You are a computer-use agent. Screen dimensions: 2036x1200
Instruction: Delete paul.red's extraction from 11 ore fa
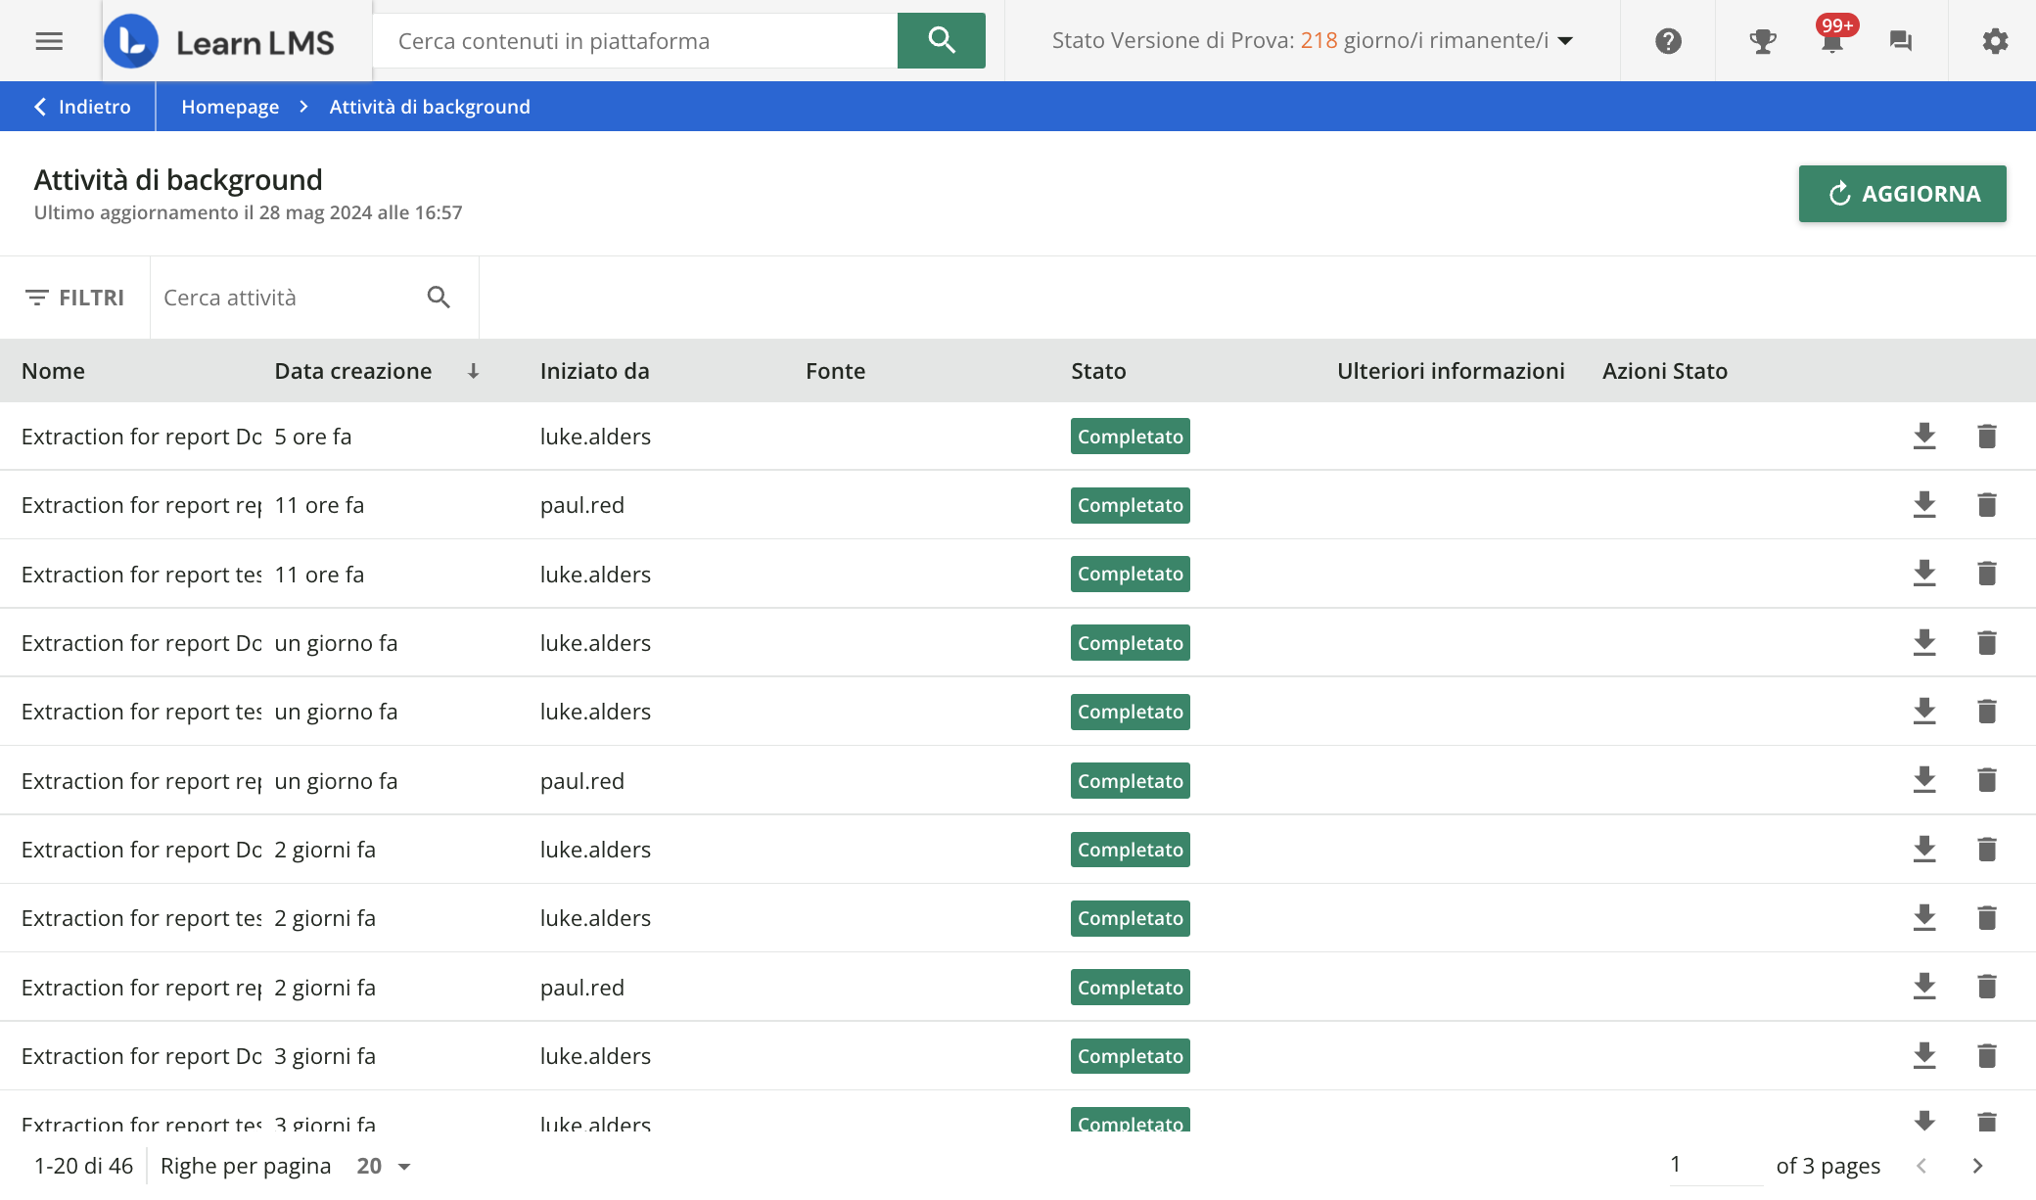[x=1987, y=505]
